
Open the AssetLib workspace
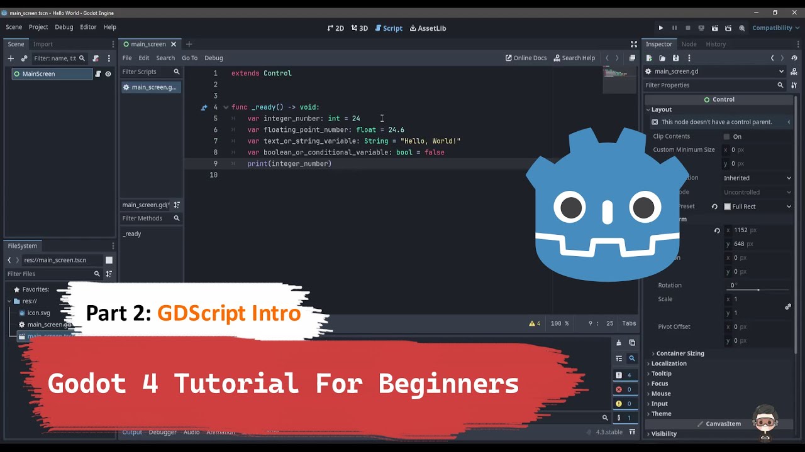(x=428, y=28)
